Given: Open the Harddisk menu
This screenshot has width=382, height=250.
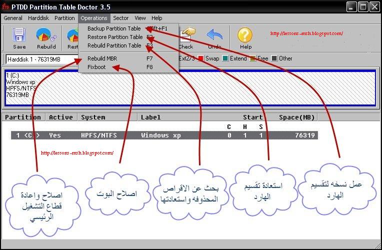Looking at the screenshot, I should 38,18.
